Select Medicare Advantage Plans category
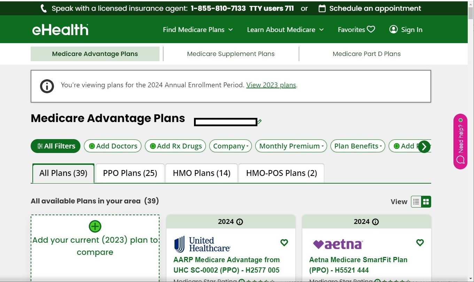Viewport: 474px width, 282px height. tap(95, 54)
